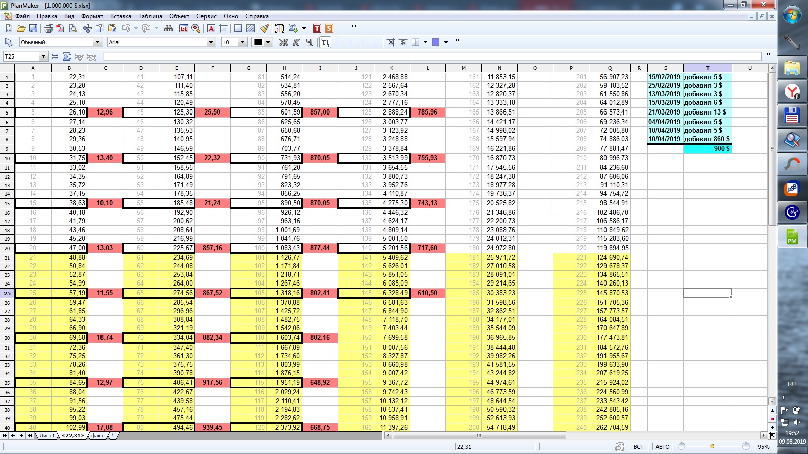
Task: Click the Cut scissors icon
Action: [87, 28]
